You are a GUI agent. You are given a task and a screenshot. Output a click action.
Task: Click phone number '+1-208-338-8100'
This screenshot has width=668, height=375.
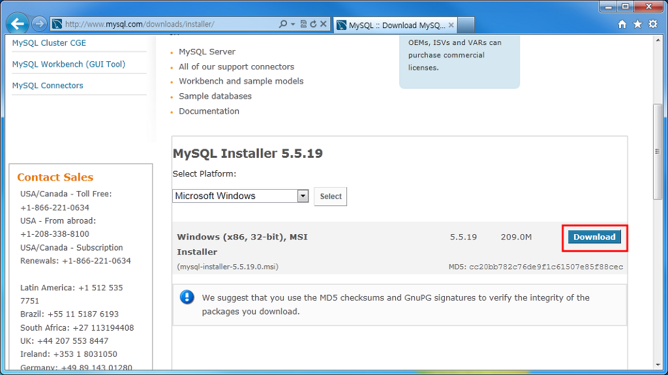[x=55, y=234]
